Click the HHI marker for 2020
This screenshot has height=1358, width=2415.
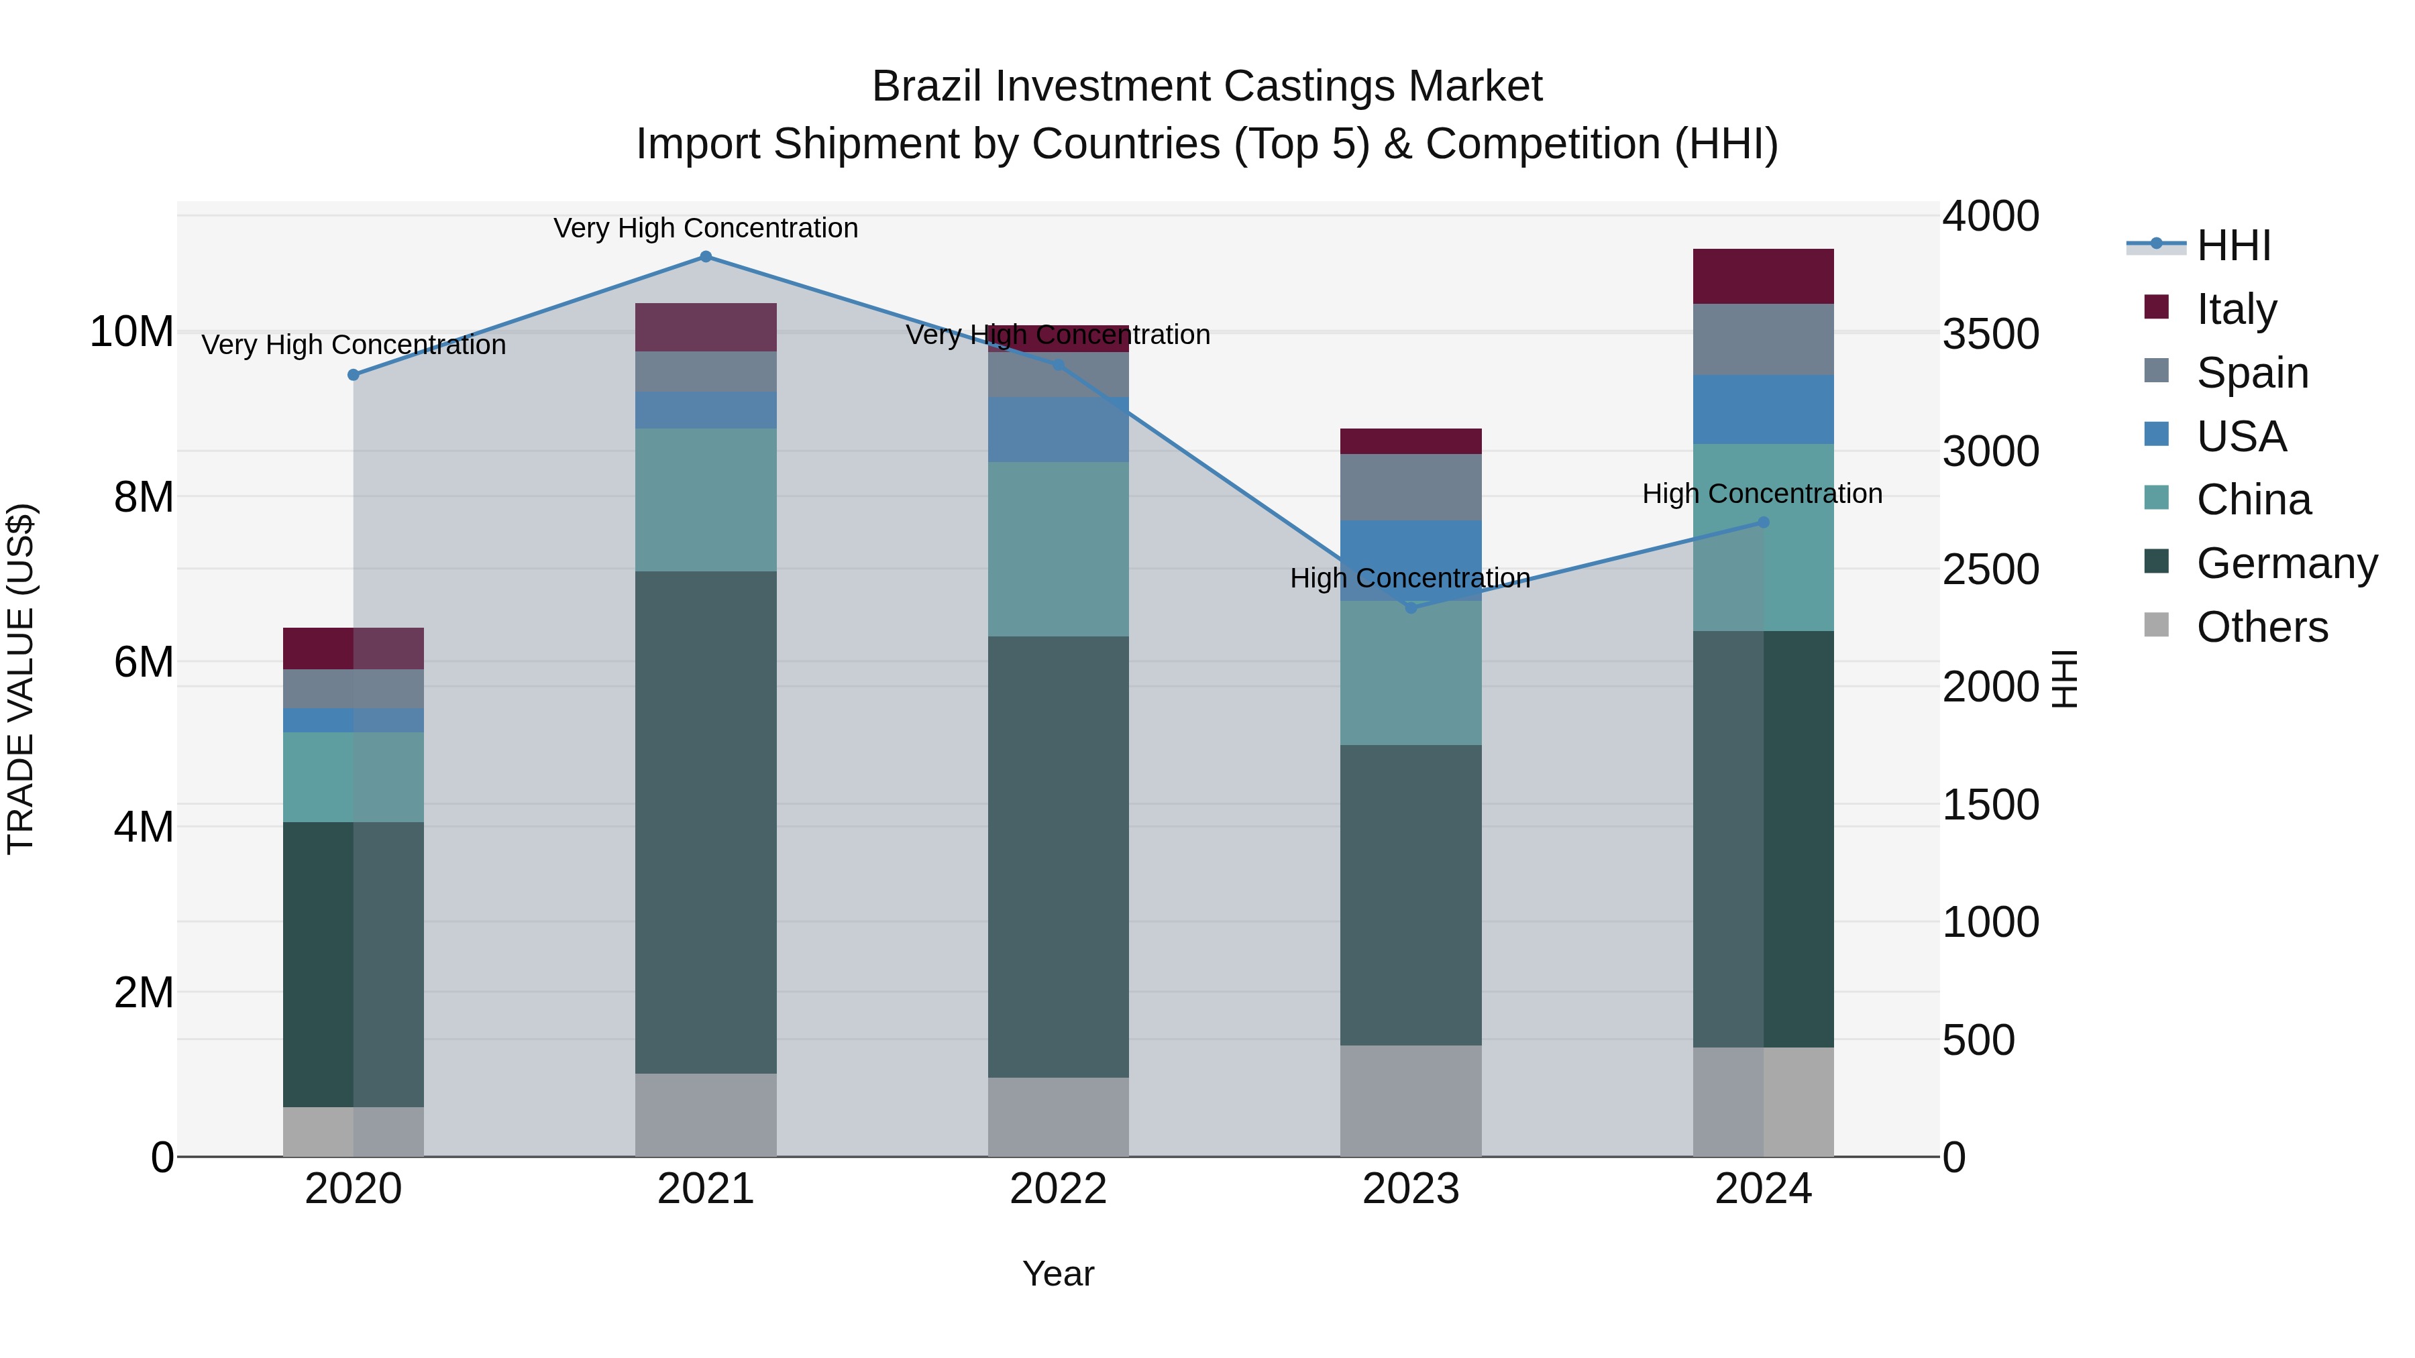point(354,375)
